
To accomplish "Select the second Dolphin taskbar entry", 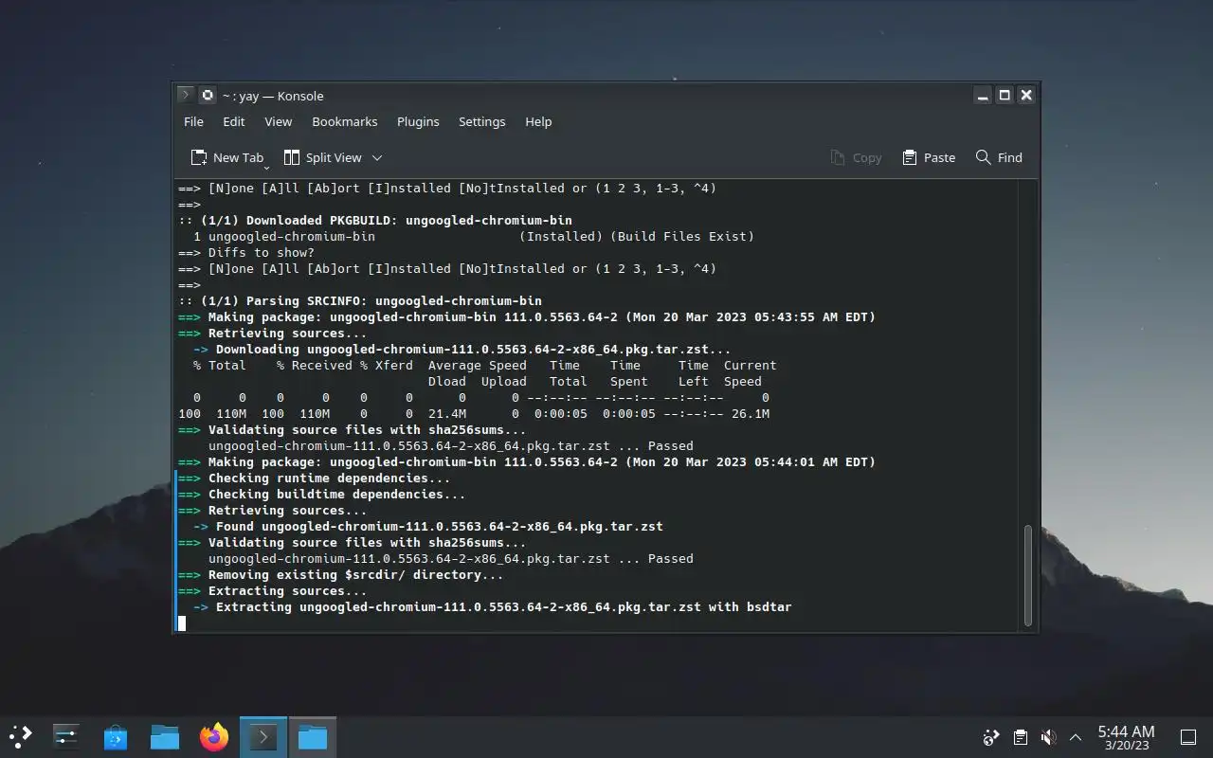I will 313,736.
